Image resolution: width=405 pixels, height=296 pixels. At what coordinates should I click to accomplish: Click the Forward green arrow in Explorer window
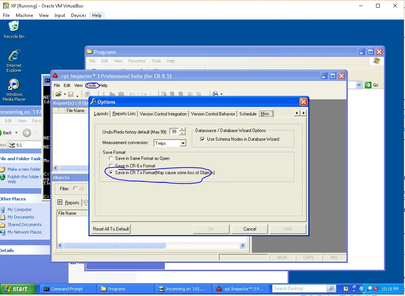point(27,133)
